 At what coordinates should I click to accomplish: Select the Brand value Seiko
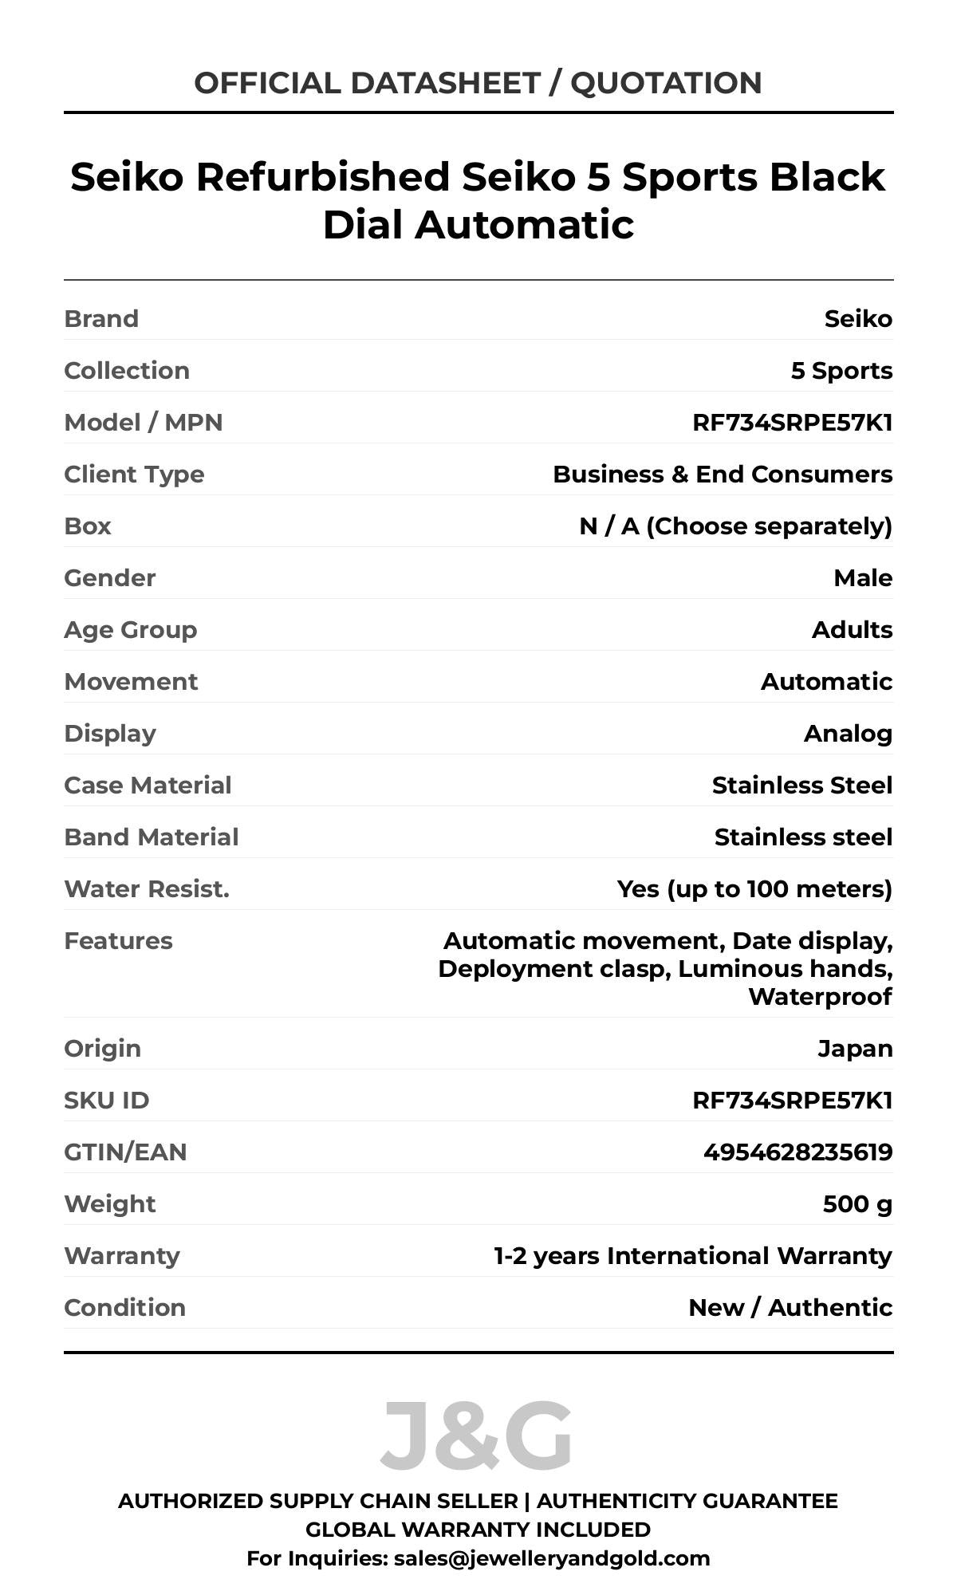pos(858,318)
